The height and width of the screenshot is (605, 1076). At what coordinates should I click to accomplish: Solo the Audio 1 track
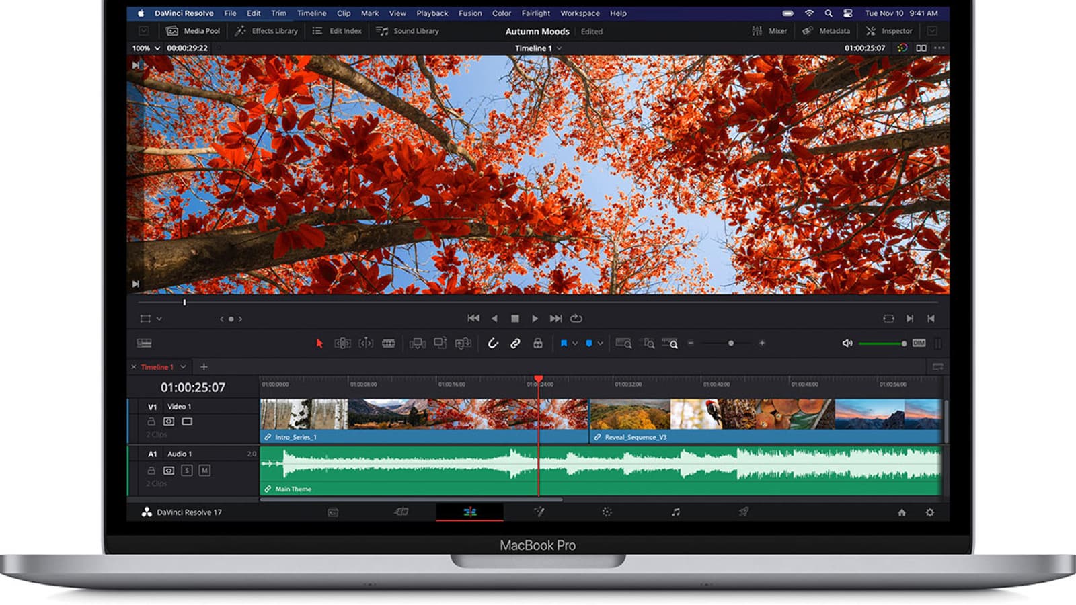pos(187,471)
